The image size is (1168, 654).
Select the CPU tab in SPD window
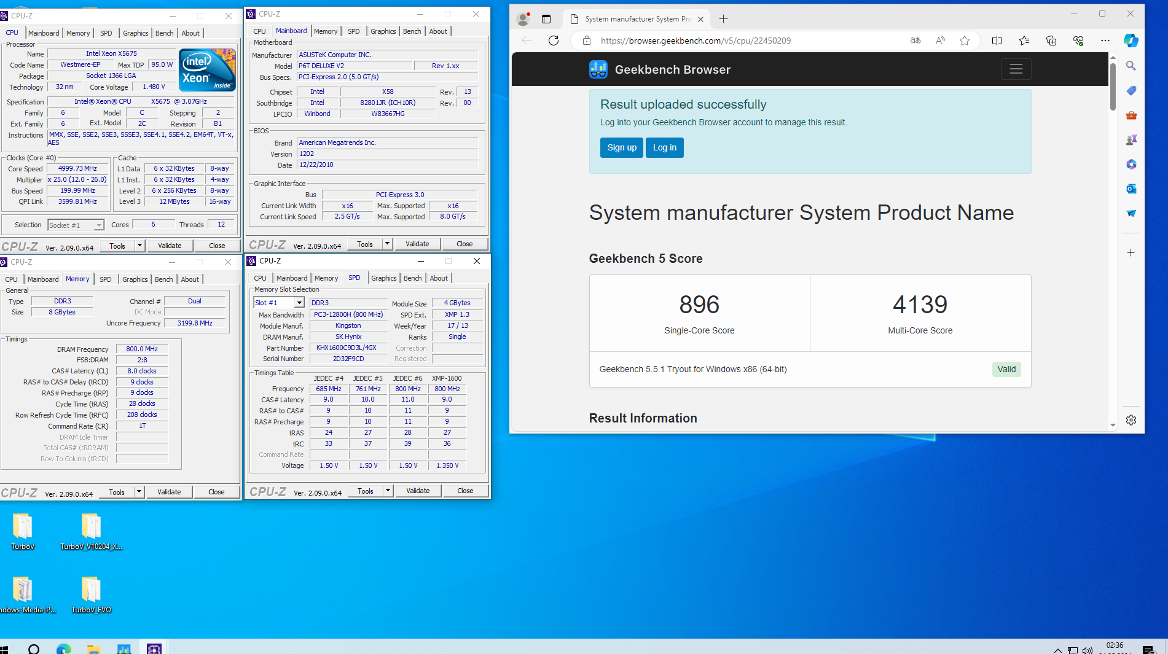click(260, 278)
